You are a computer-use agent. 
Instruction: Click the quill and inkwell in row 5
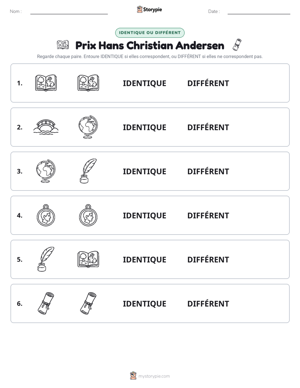click(x=46, y=259)
